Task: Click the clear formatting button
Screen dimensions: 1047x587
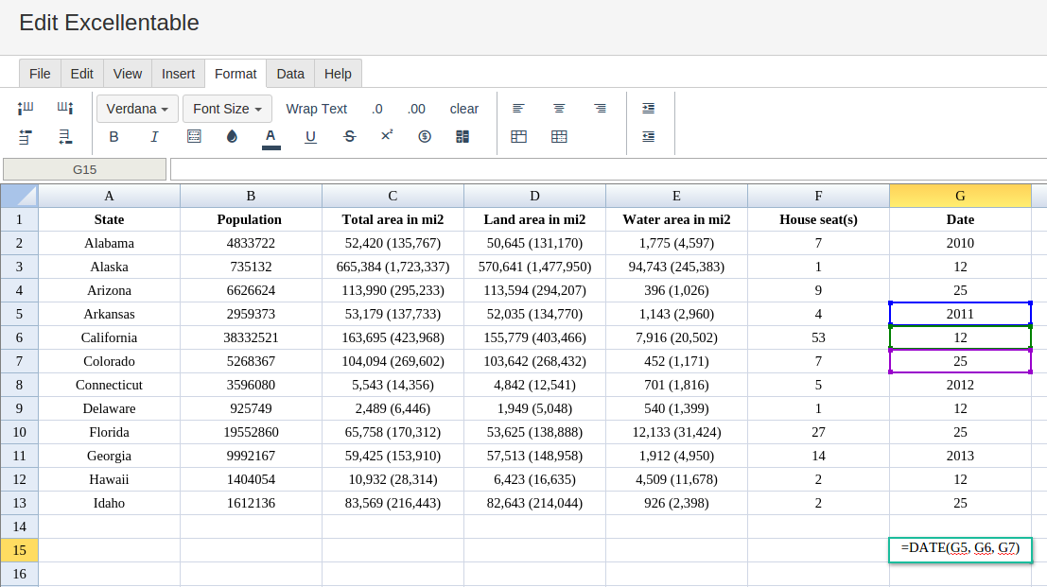Action: click(463, 109)
